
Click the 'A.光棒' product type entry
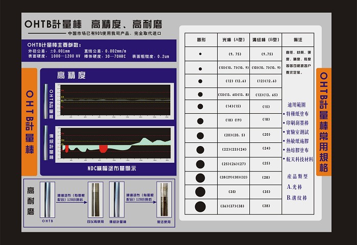pos(294,187)
